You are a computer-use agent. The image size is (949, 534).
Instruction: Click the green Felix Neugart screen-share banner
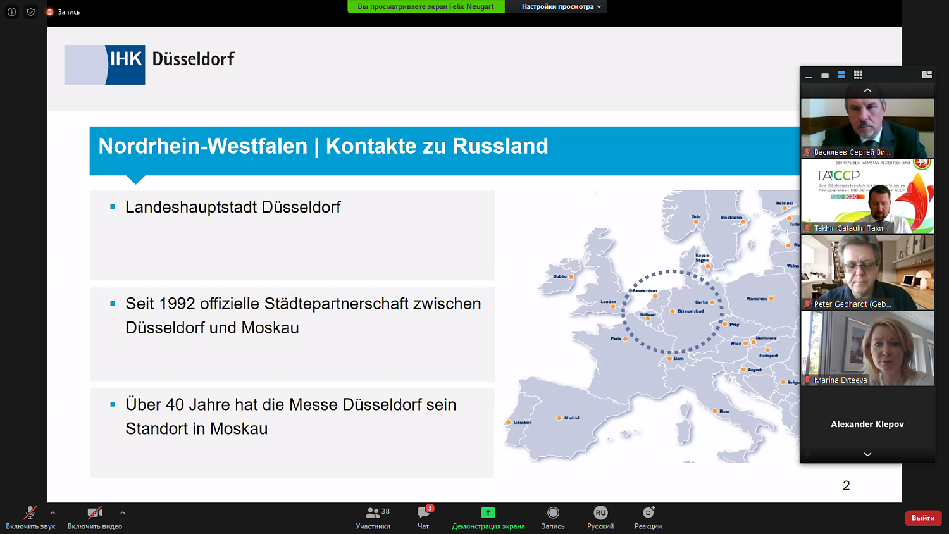(x=426, y=6)
